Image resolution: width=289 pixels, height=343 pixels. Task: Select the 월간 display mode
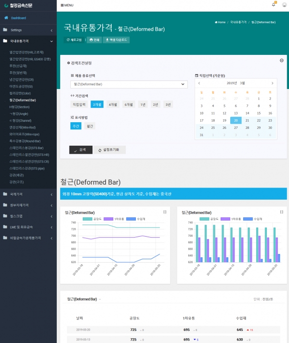[x=90, y=126]
